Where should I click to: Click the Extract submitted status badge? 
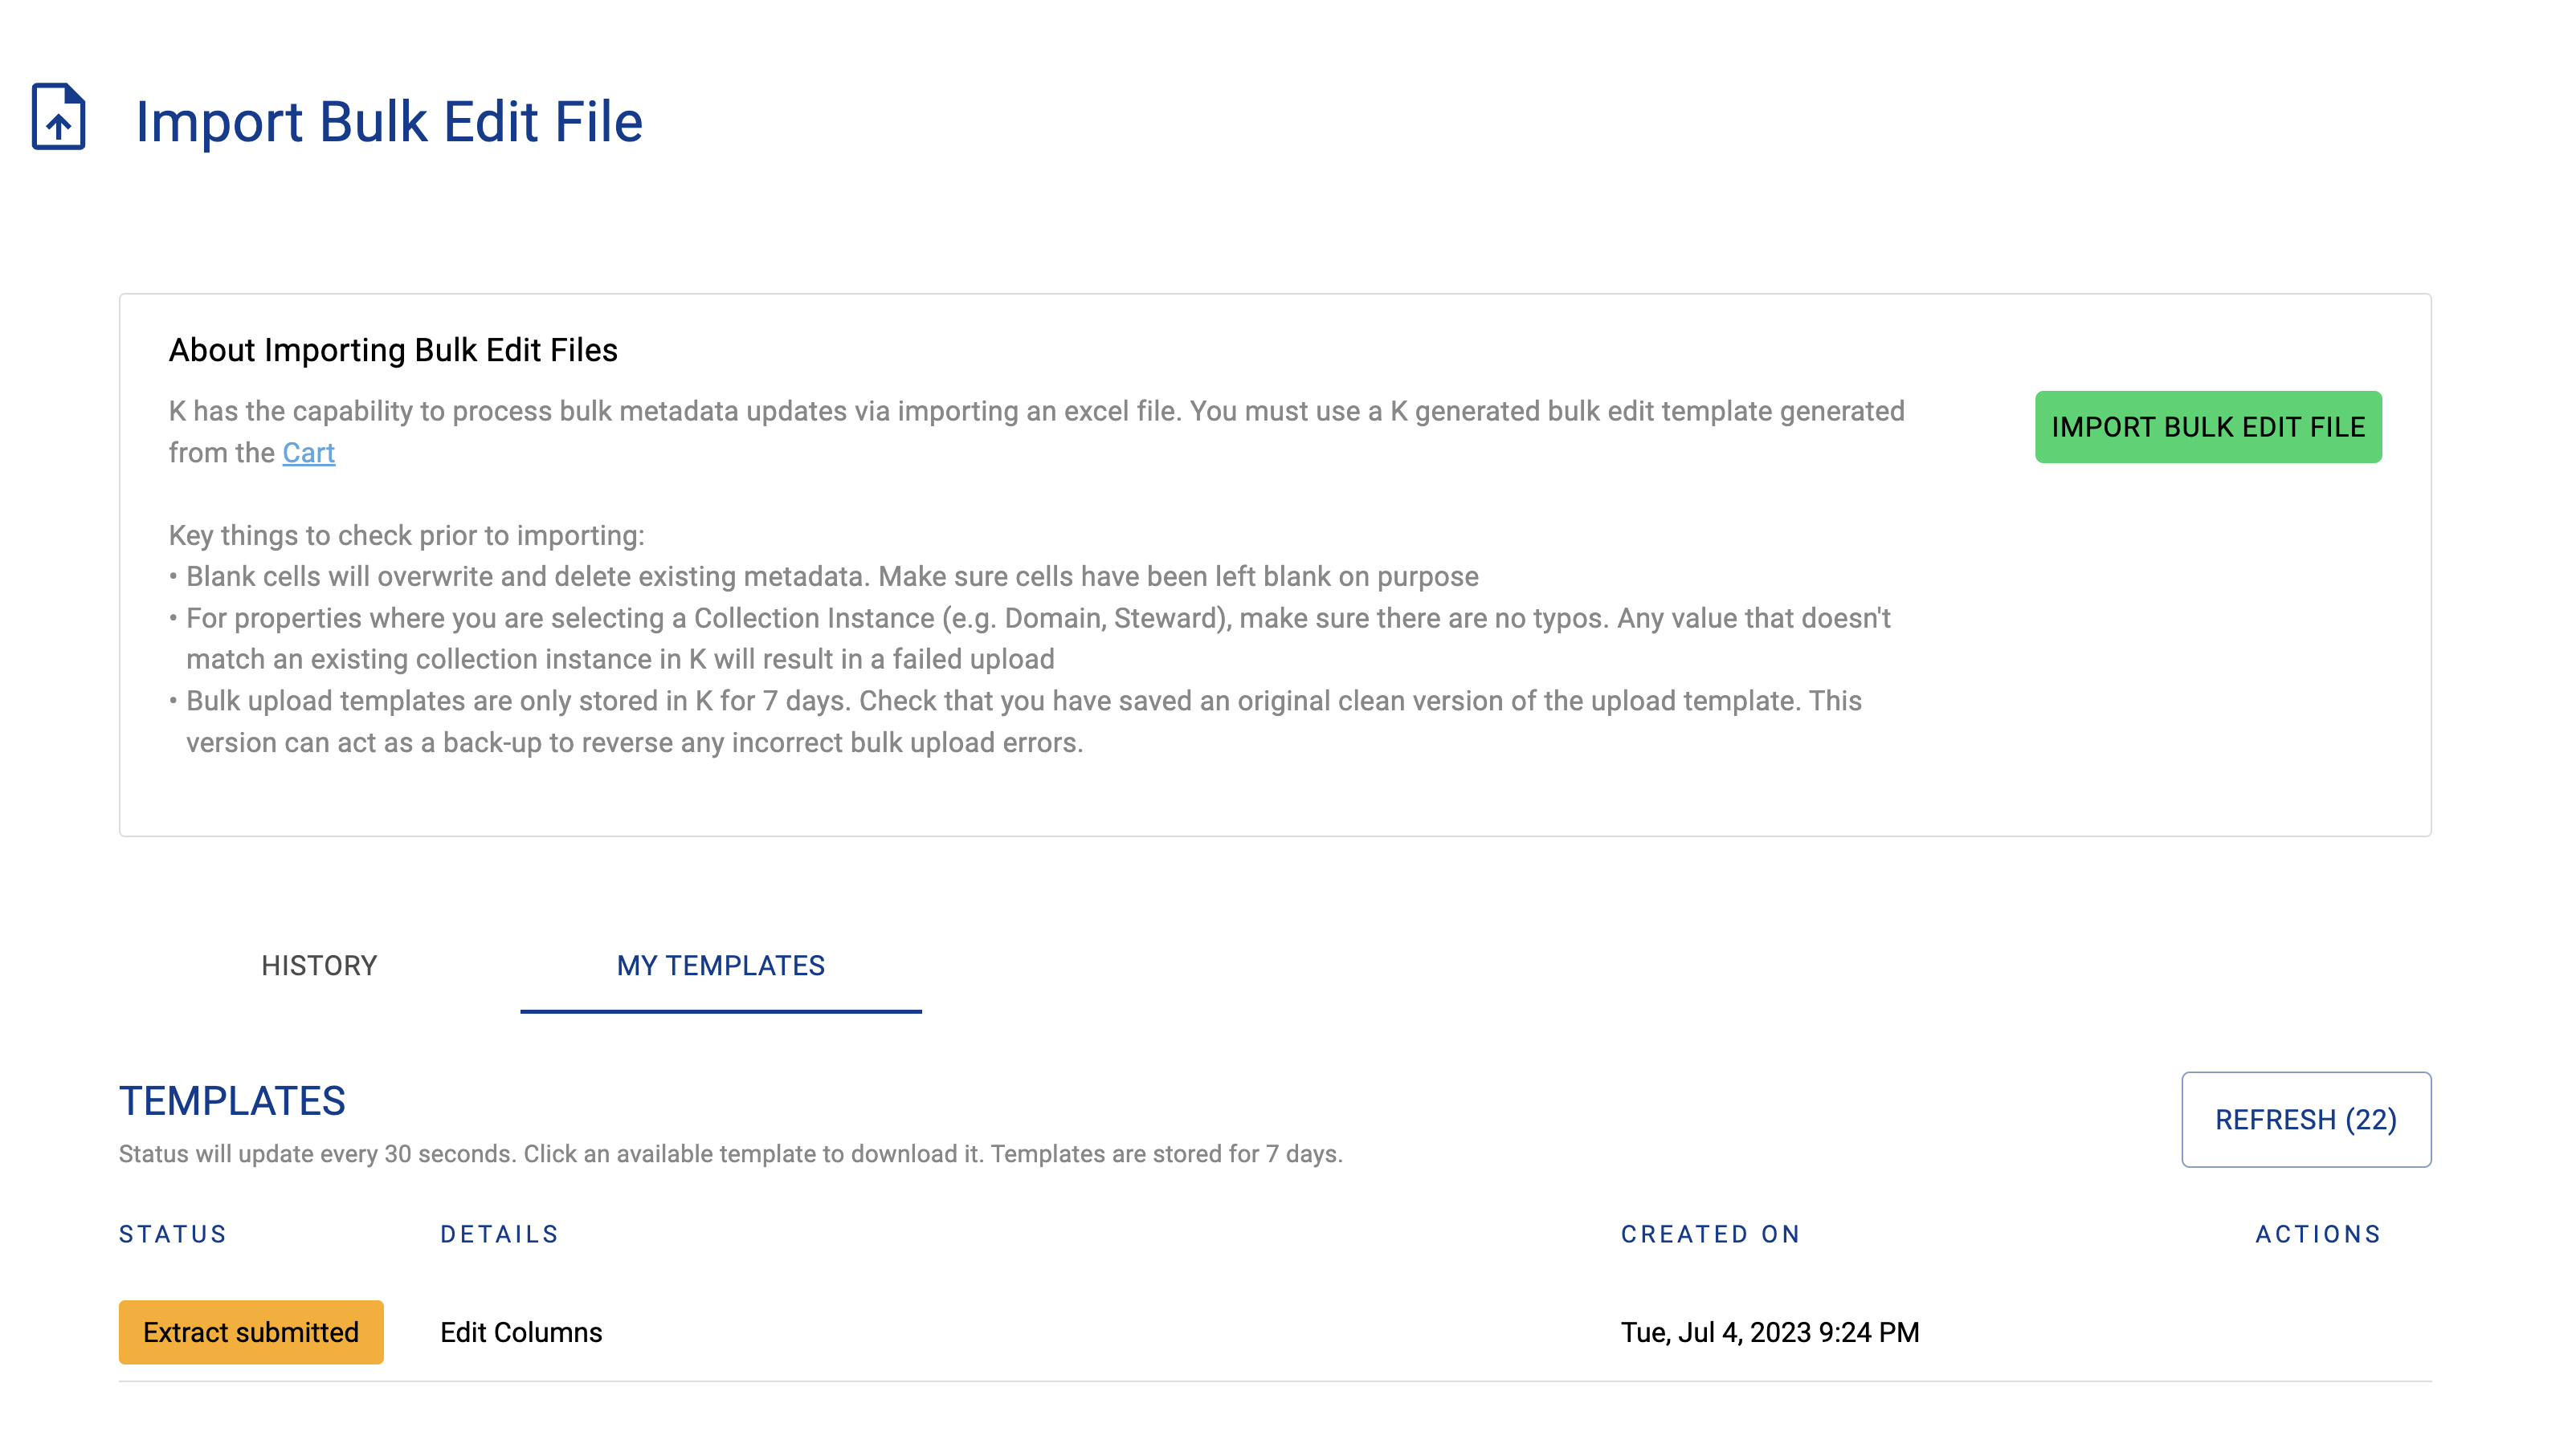pos(251,1332)
